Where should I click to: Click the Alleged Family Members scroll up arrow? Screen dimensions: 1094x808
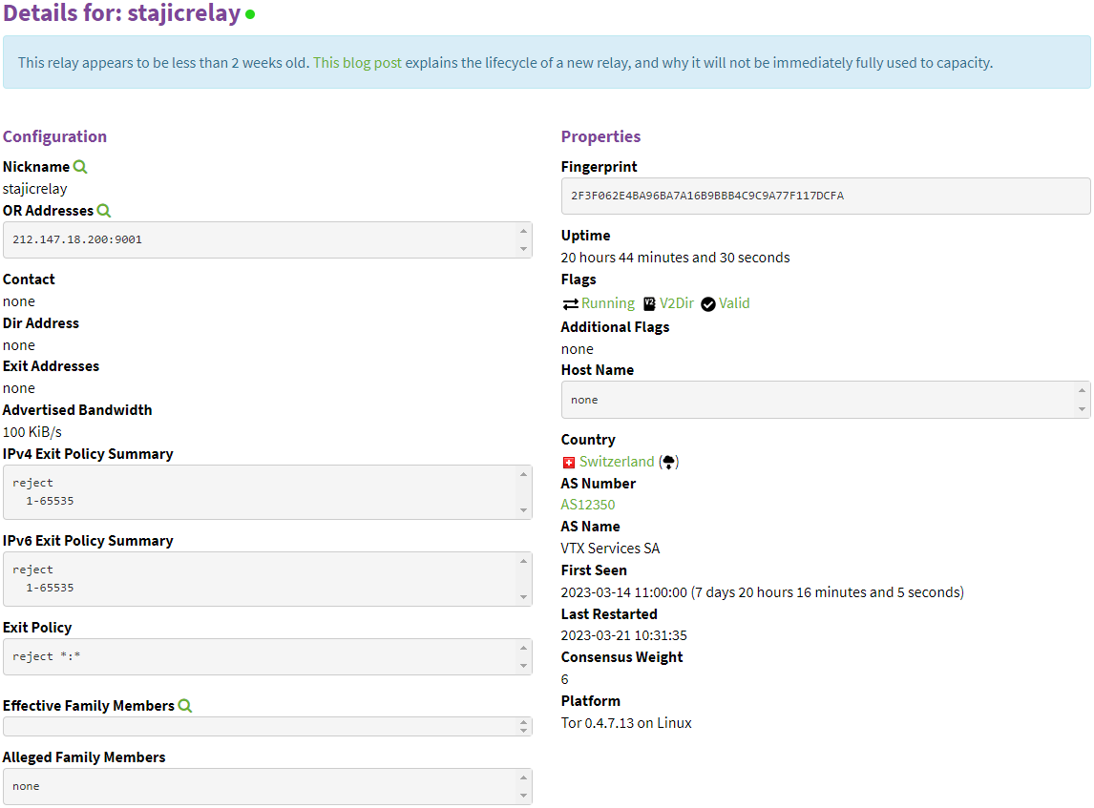523,777
